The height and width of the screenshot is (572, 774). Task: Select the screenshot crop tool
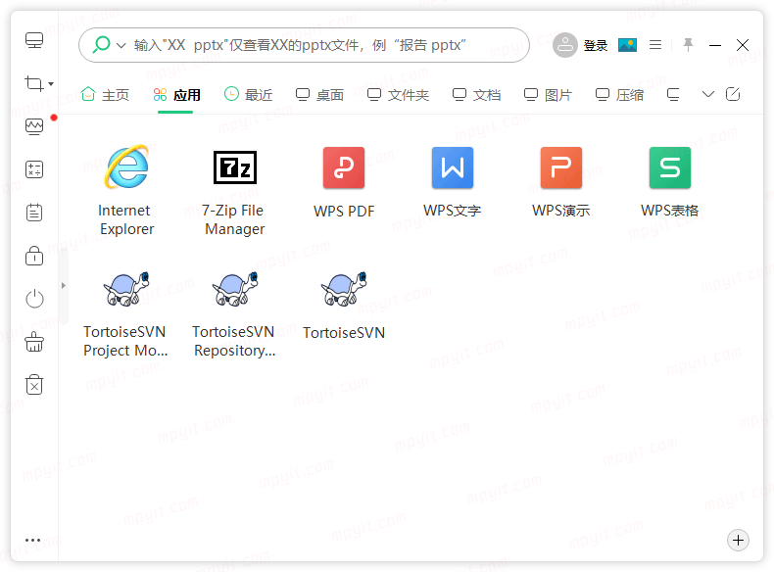click(34, 83)
